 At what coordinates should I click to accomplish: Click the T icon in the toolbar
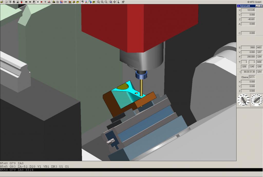[45, 2]
